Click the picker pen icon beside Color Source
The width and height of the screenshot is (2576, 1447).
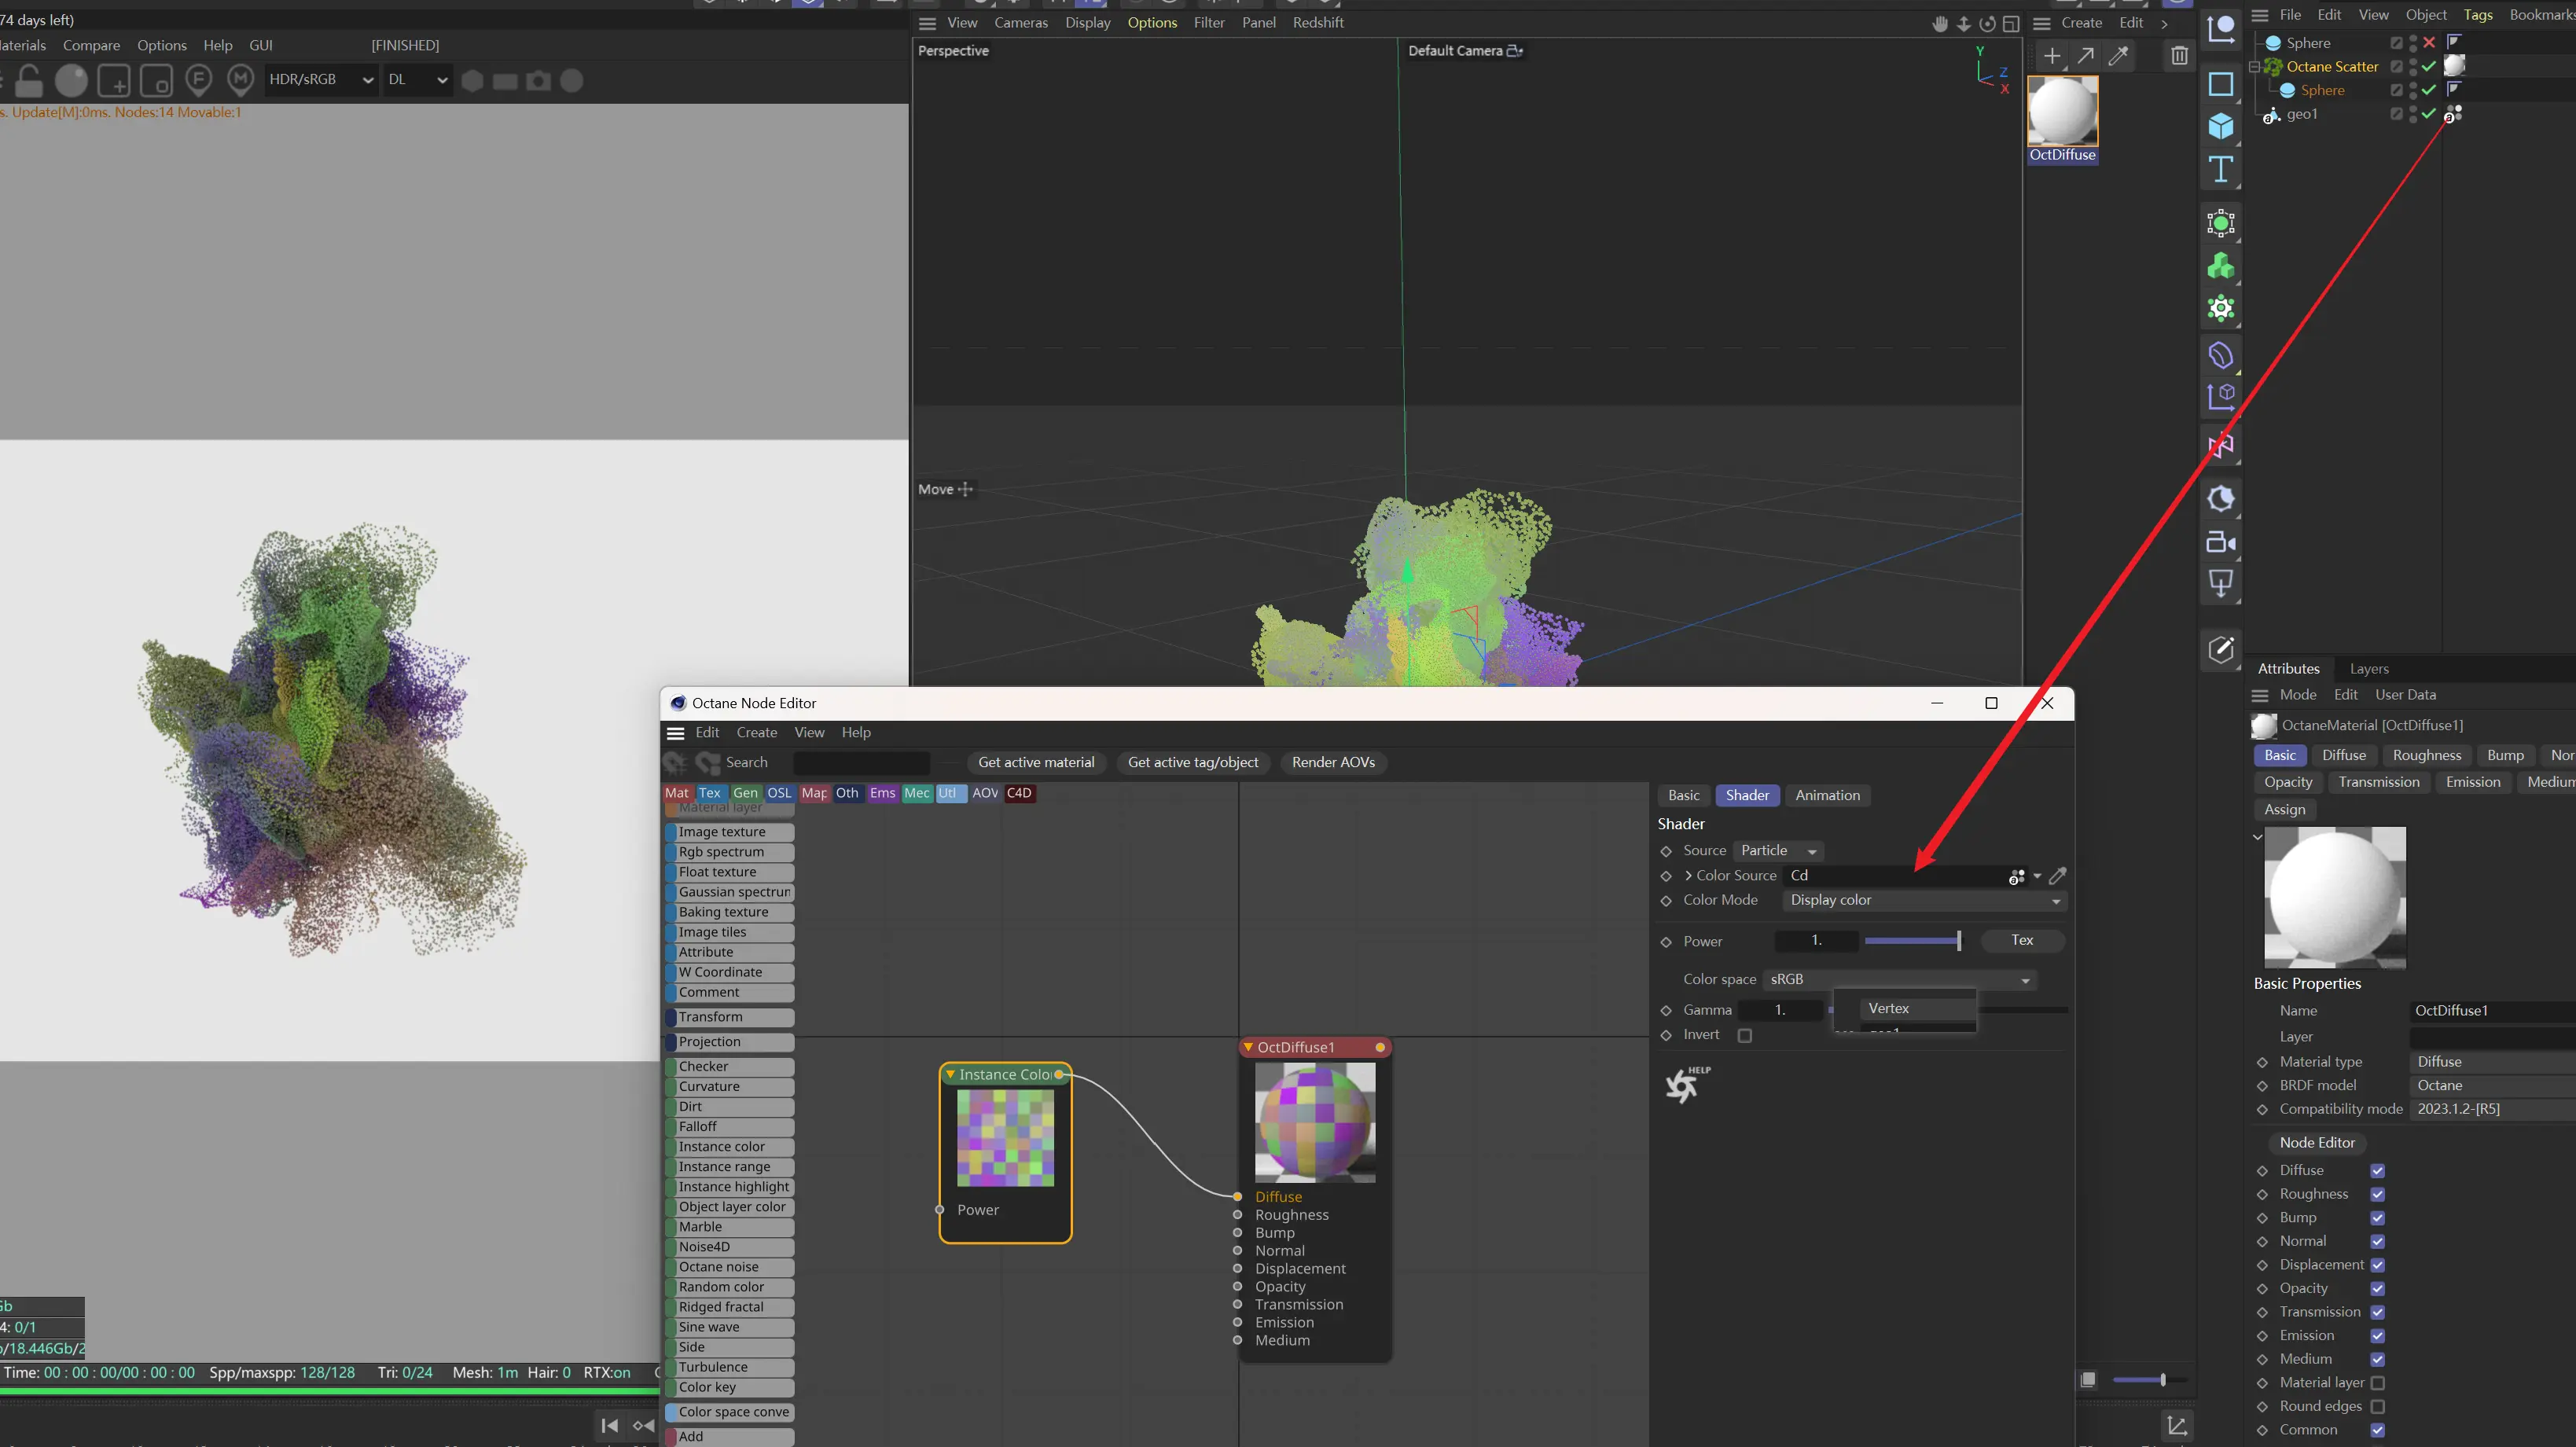pos(2057,876)
